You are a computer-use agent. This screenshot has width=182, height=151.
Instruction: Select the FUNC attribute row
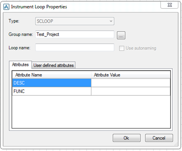tap(51, 91)
